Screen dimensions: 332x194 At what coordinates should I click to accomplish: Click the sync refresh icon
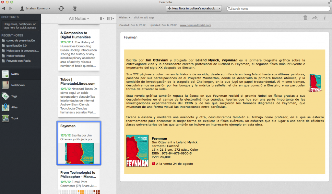pos(61,8)
